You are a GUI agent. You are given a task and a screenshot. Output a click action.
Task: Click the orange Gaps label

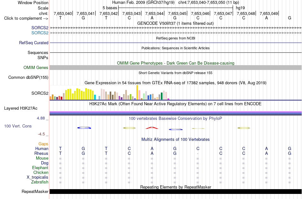point(43,144)
